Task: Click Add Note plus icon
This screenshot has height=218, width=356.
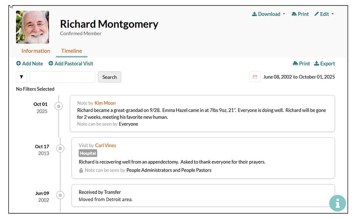Action: coord(19,64)
